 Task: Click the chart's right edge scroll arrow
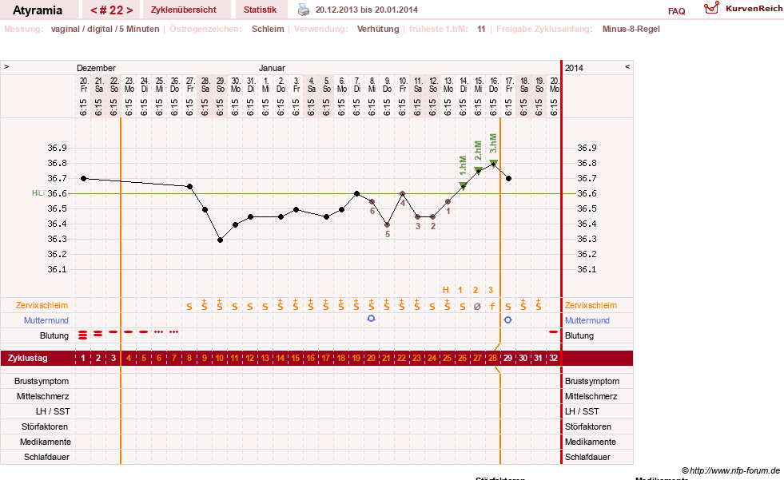click(627, 66)
